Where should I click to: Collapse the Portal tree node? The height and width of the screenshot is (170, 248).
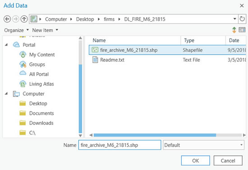click(x=6, y=45)
